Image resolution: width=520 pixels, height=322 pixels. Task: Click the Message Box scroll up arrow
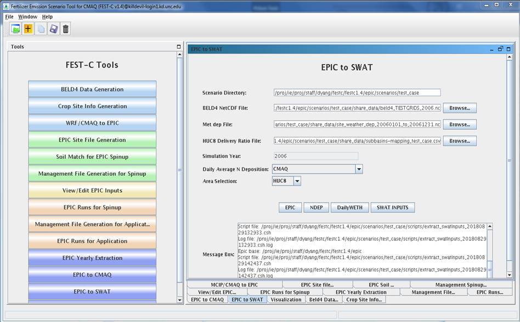[490, 226]
